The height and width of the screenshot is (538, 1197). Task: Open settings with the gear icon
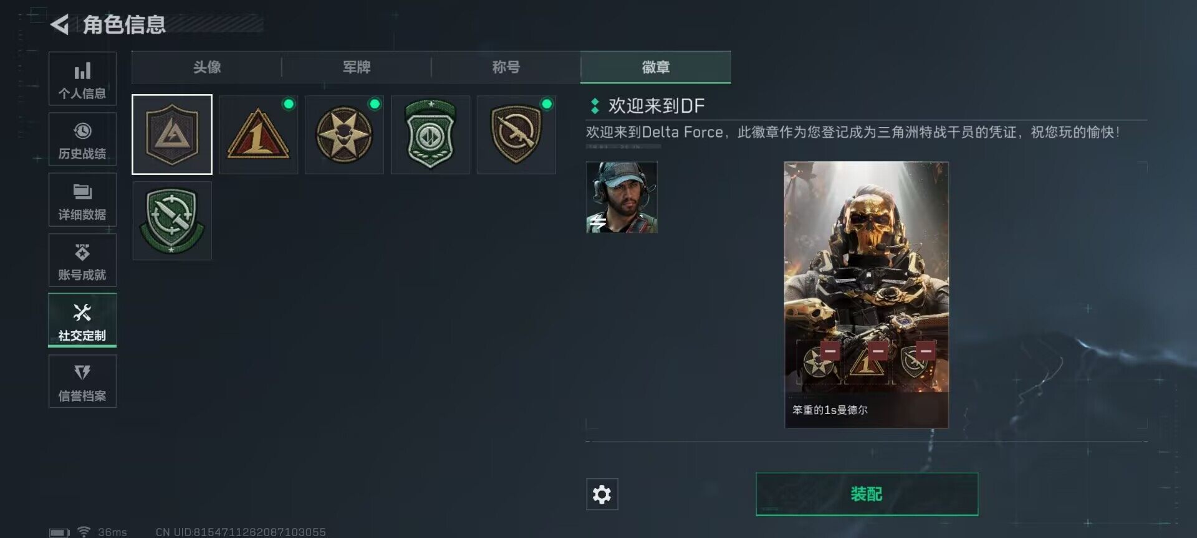click(602, 494)
